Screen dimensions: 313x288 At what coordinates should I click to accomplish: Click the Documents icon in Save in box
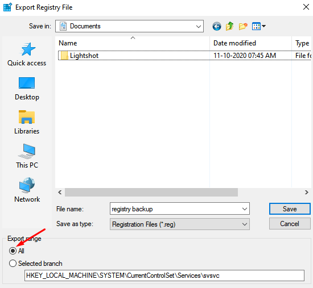(63, 26)
